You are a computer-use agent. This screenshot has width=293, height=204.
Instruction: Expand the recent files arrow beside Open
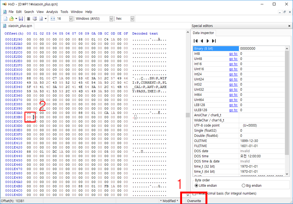pyautogui.click(x=16, y=18)
